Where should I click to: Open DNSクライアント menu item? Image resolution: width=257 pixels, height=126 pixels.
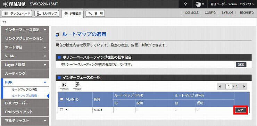[x=25, y=112]
